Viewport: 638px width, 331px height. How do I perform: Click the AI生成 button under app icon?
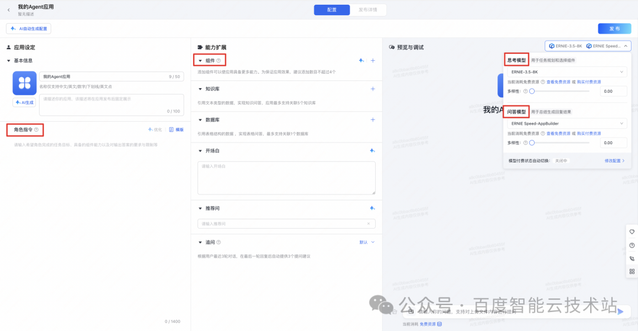(x=24, y=103)
